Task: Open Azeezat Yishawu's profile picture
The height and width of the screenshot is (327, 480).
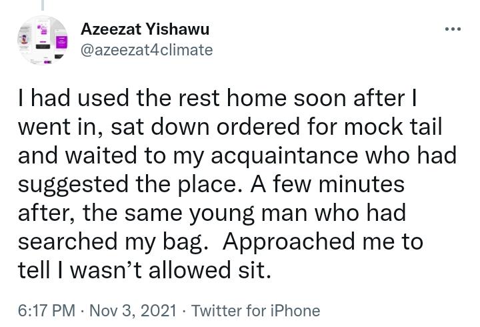Action: (43, 40)
